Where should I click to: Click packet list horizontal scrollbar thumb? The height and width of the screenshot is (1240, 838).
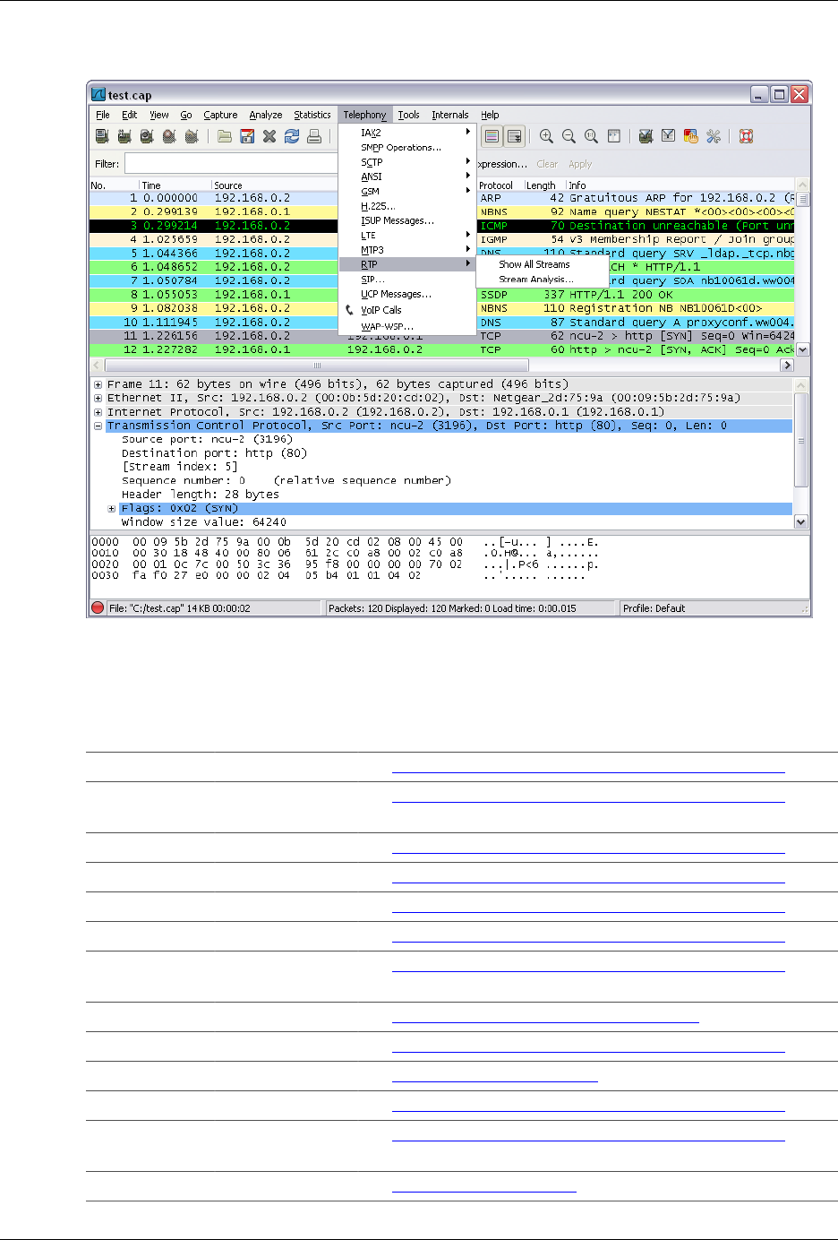pyautogui.click(x=317, y=366)
